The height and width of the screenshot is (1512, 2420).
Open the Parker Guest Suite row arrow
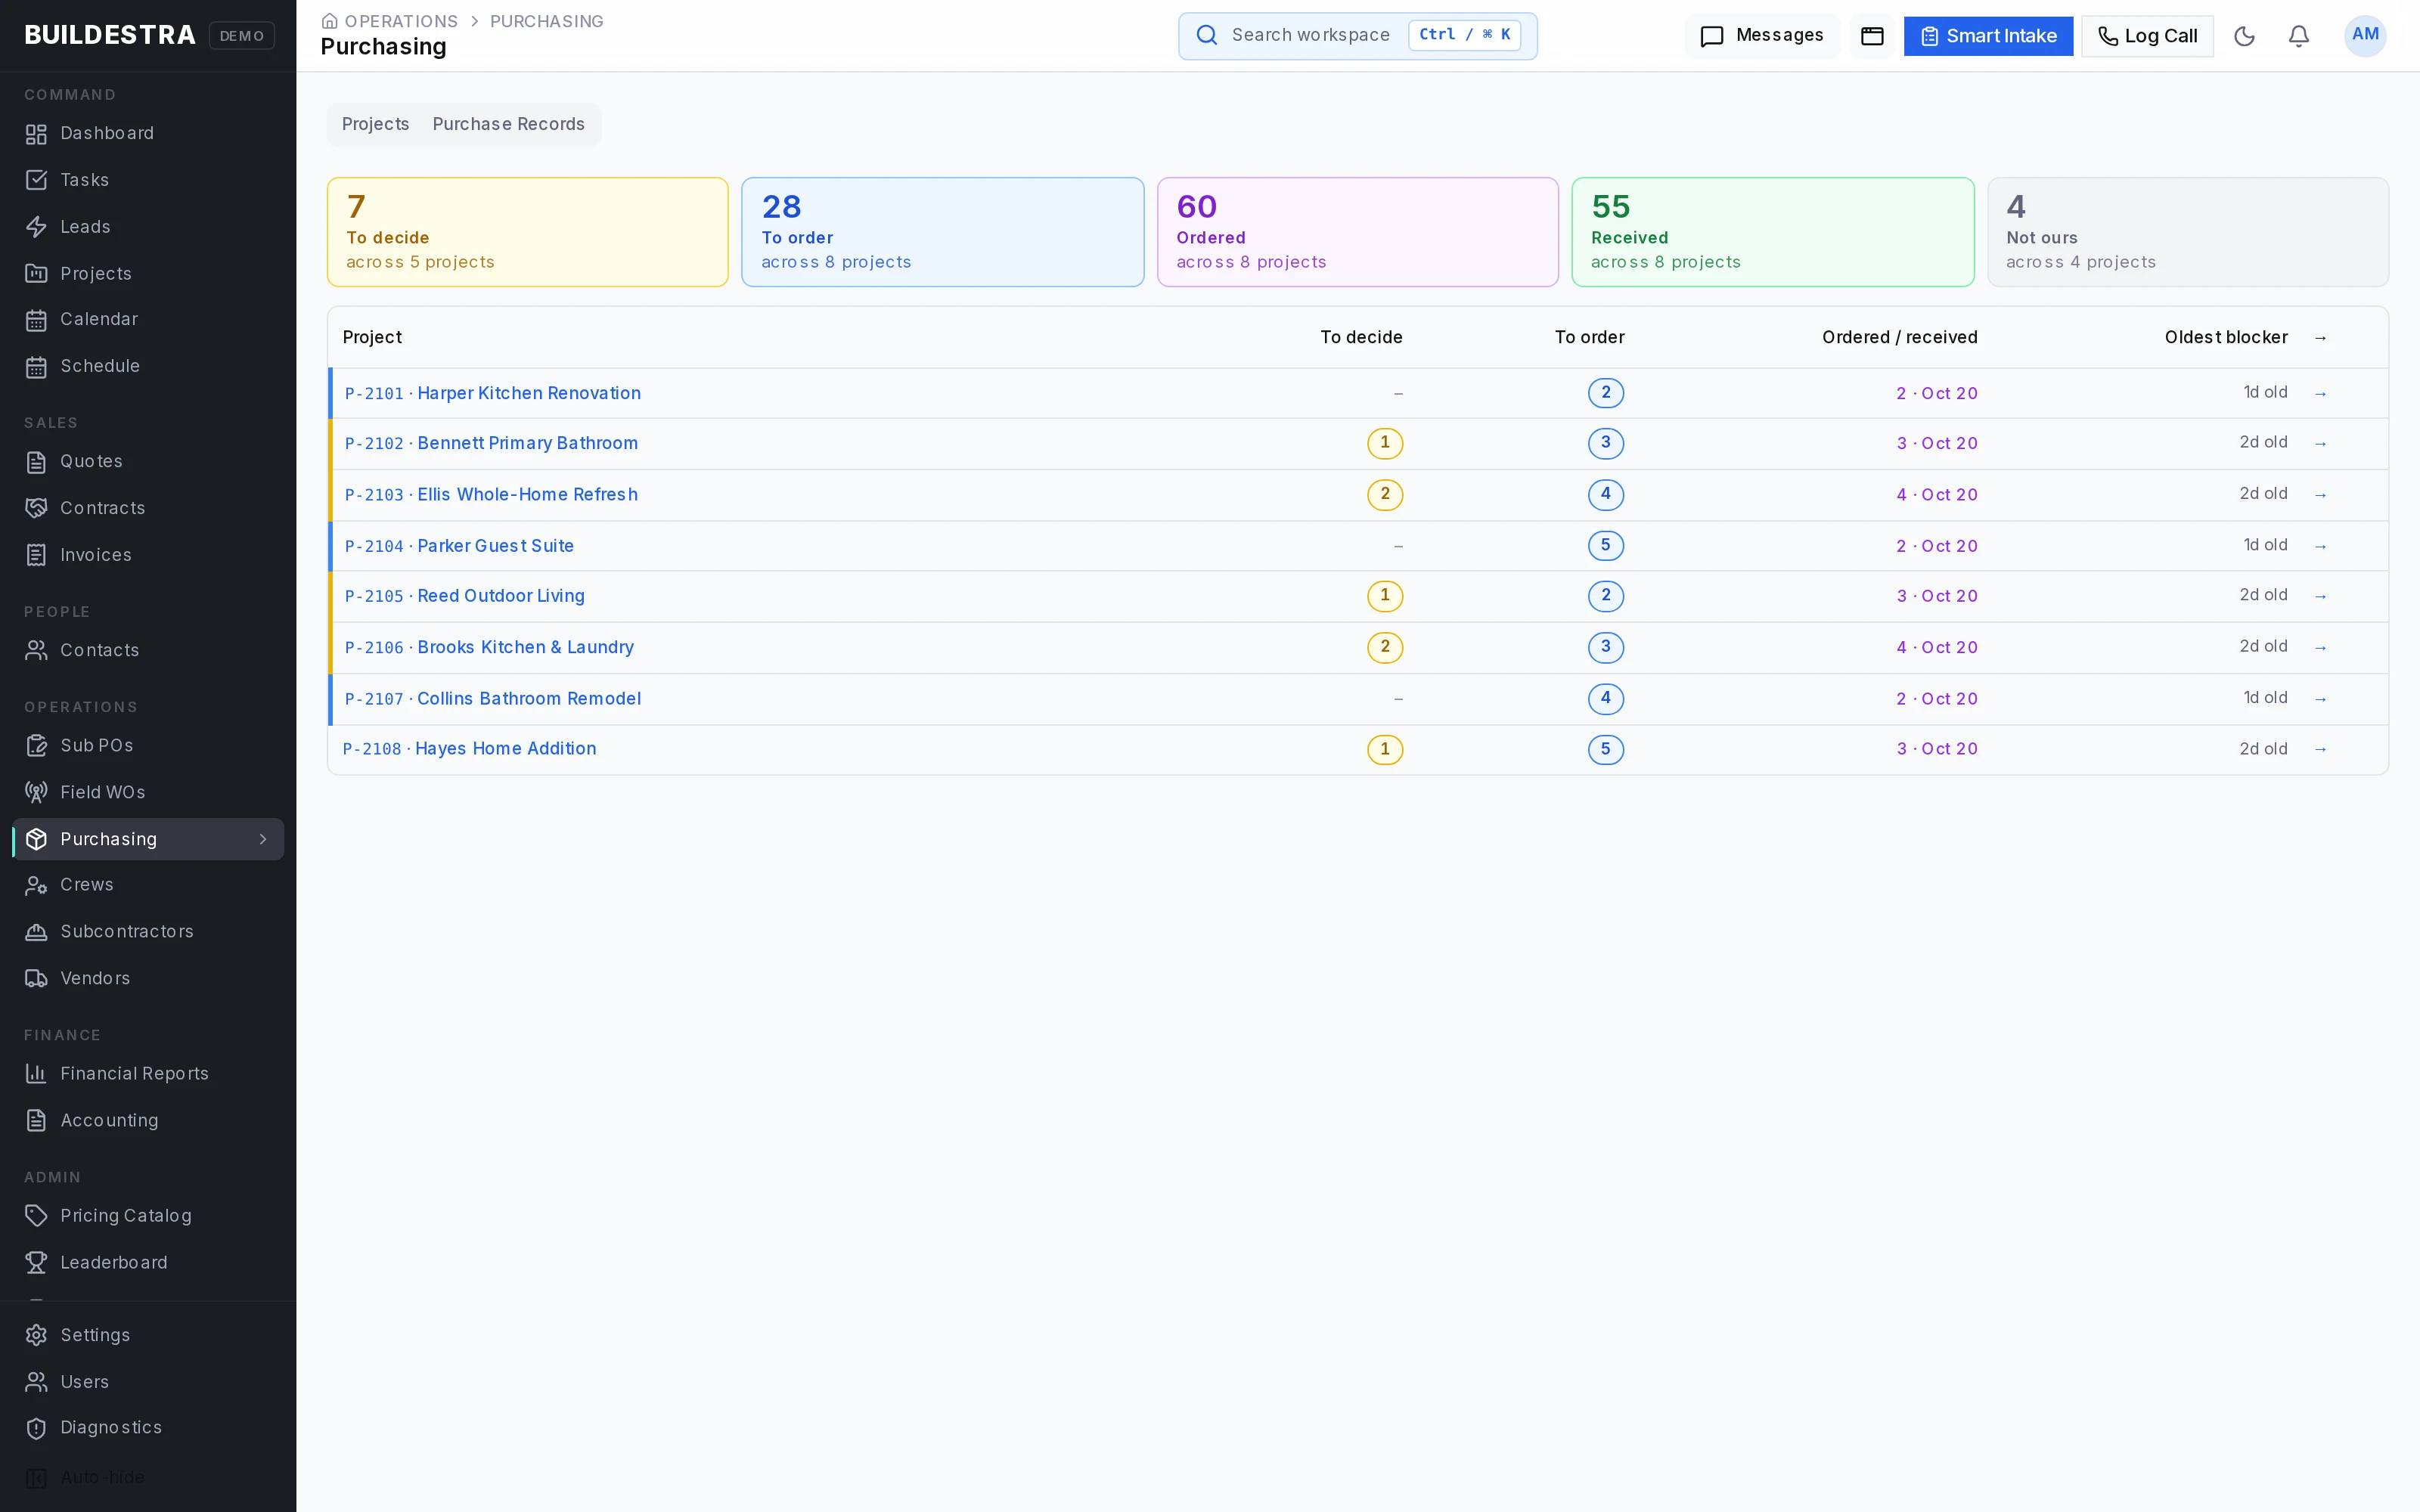2320,546
